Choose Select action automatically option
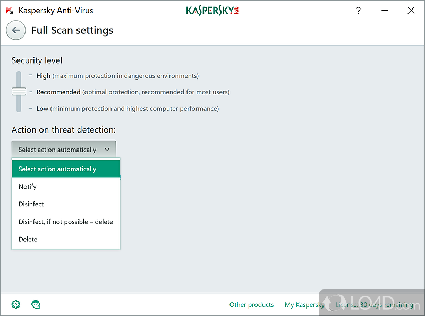Image resolution: width=425 pixels, height=316 pixels. tap(65, 169)
